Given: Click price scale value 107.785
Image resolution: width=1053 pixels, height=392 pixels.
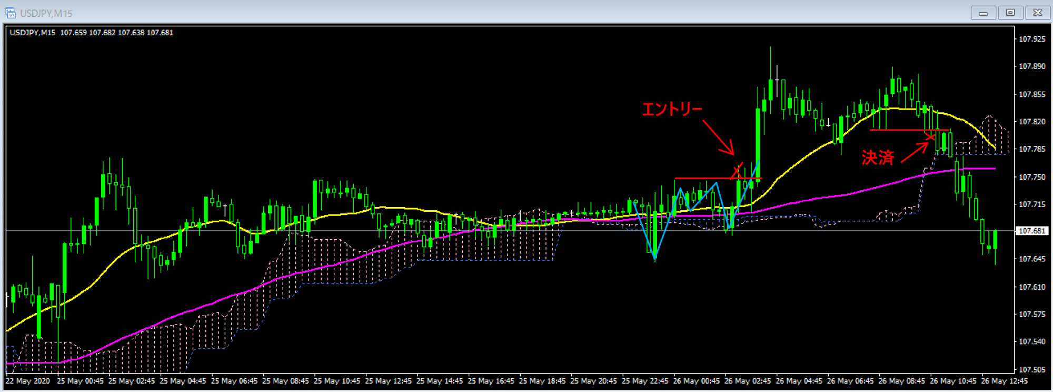Looking at the screenshot, I should pyautogui.click(x=1032, y=149).
